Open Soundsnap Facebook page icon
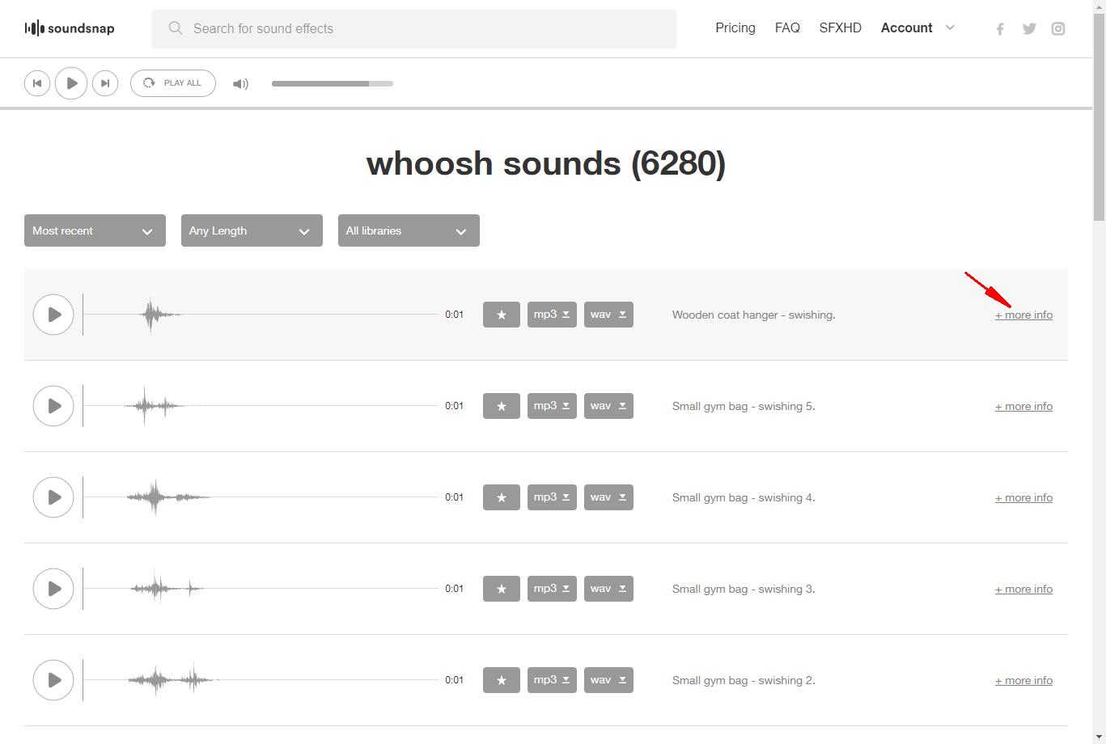This screenshot has width=1106, height=744. click(1000, 29)
